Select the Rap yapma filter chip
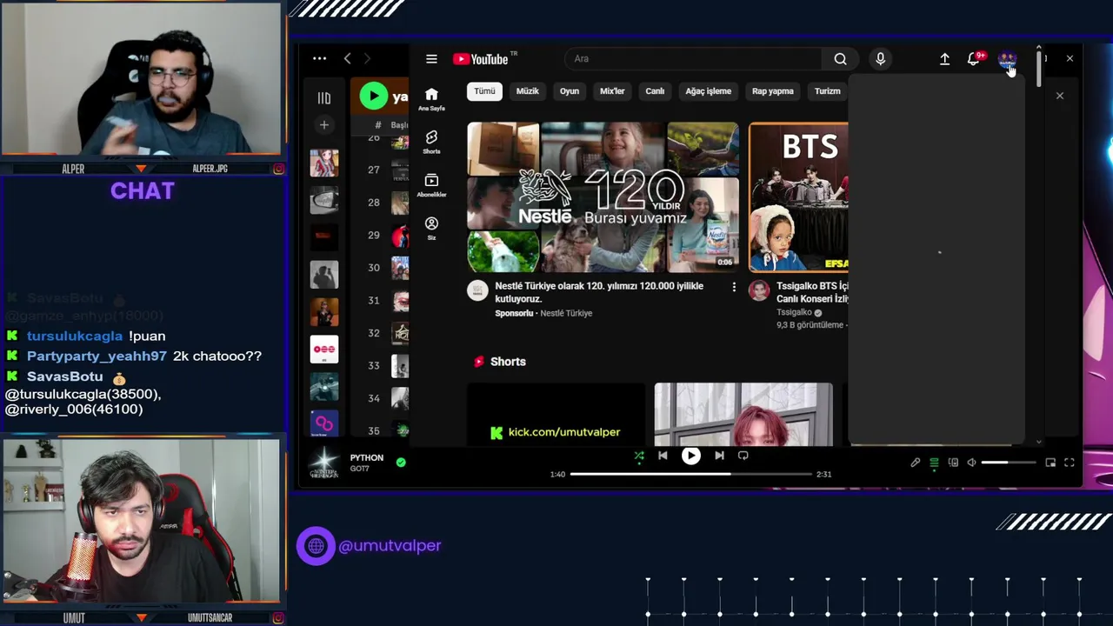Screen dimensions: 1113x626 click(773, 91)
